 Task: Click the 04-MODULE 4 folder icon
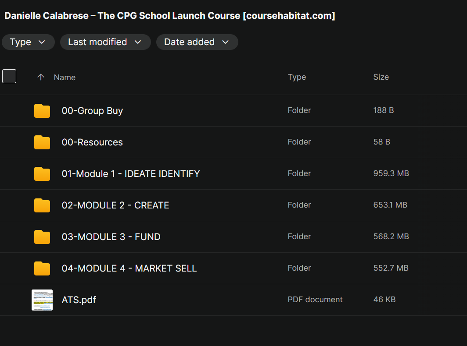click(42, 268)
